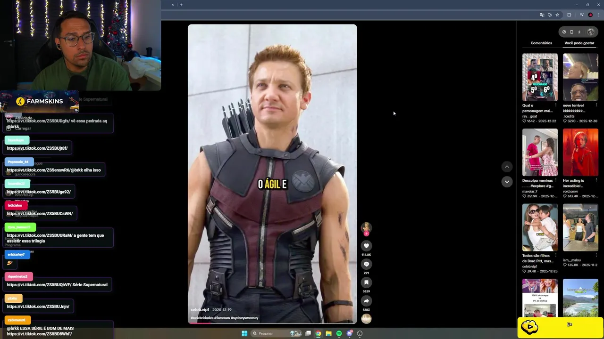Save the video with the bookmark icon
This screenshot has width=604, height=339.
366,282
